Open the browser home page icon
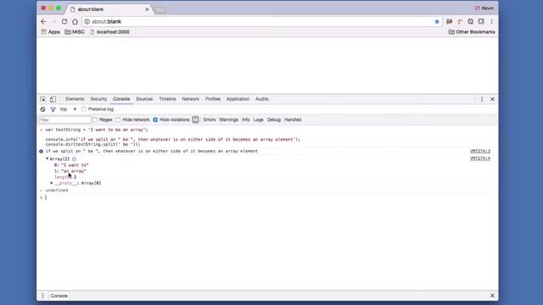Image resolution: width=543 pixels, height=305 pixels. [76, 21]
